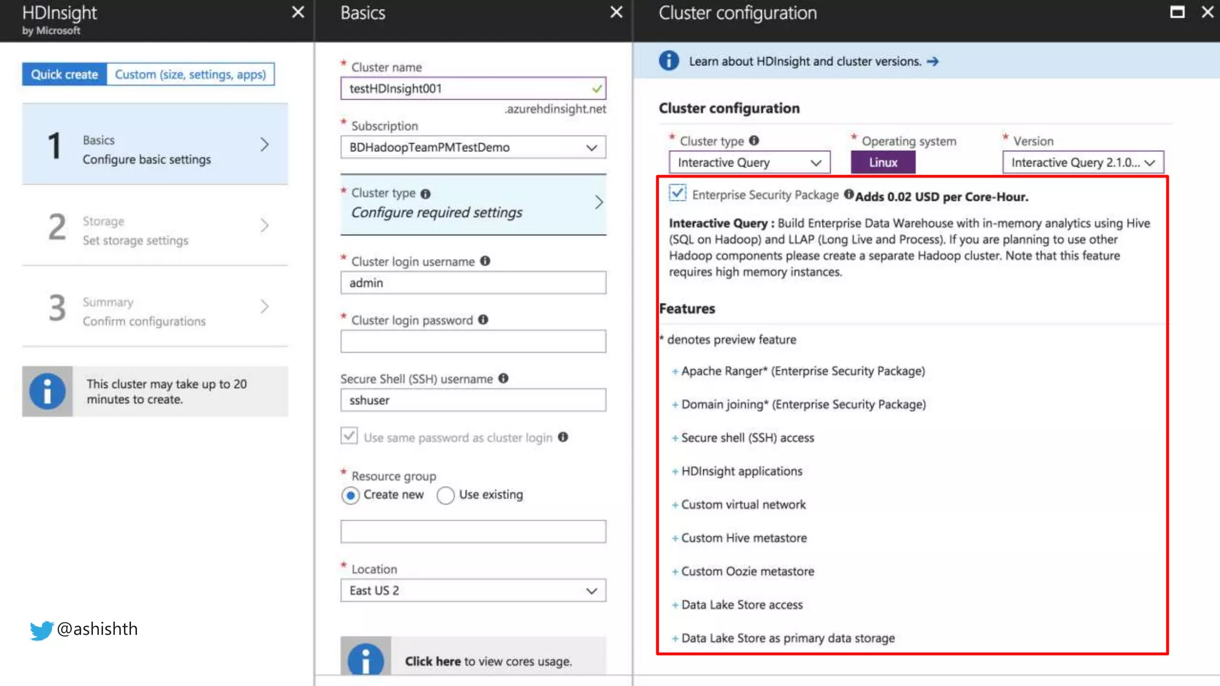
Task: Select the Quick create tab
Action: (64, 74)
